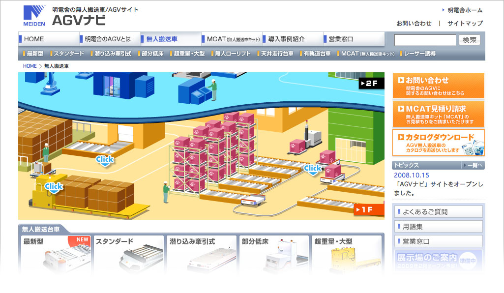Open the よくあるご質問 sidebar link

tap(439, 212)
